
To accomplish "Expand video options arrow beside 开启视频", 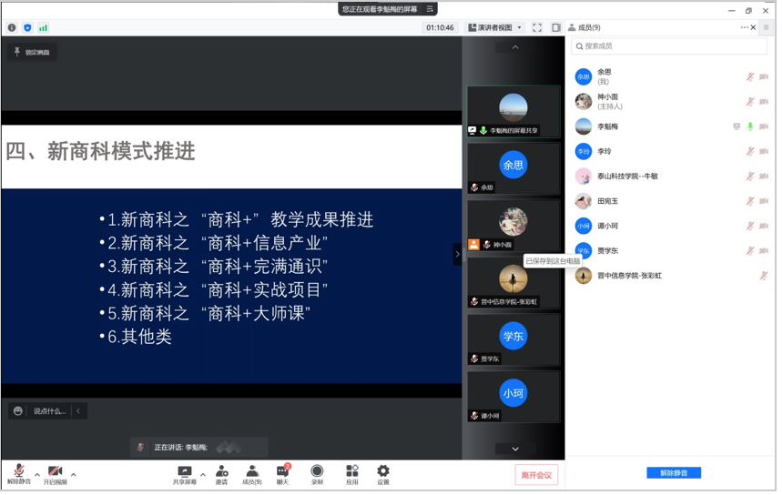I will (x=74, y=474).
